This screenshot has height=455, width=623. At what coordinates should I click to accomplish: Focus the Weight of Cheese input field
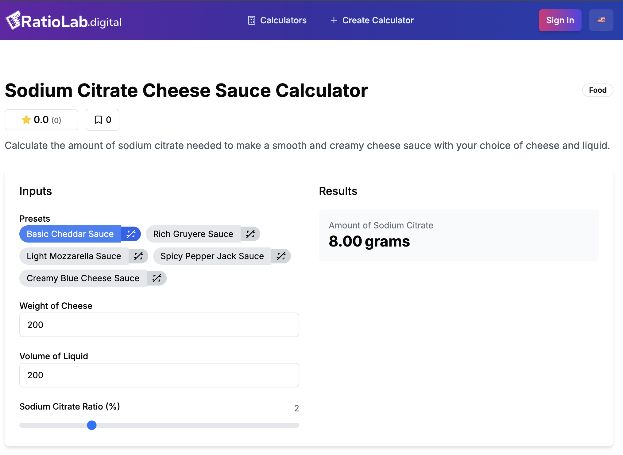[159, 325]
